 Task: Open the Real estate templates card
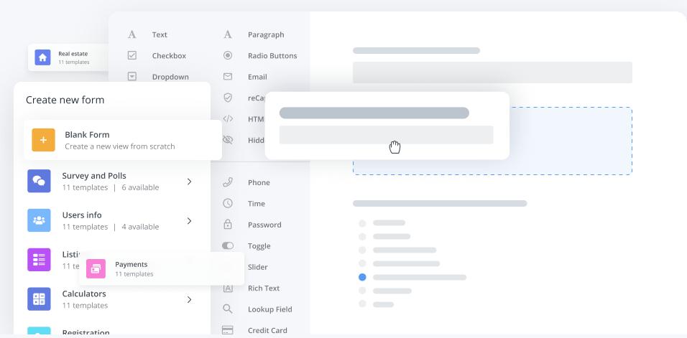tap(73, 57)
